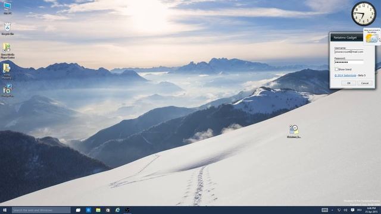Cancel the Netatmo Gadget dialog
The height and width of the screenshot is (214, 381).
(x=365, y=83)
